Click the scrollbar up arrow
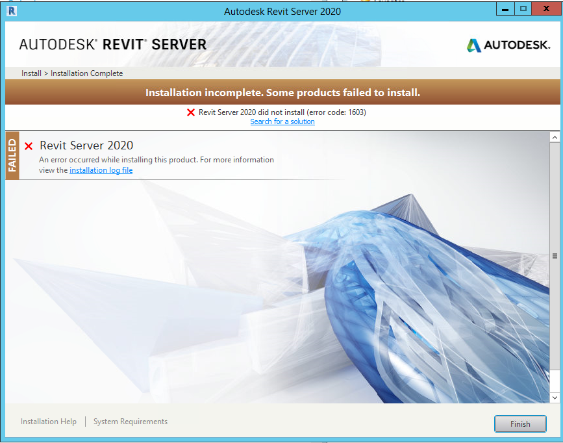 555,136
